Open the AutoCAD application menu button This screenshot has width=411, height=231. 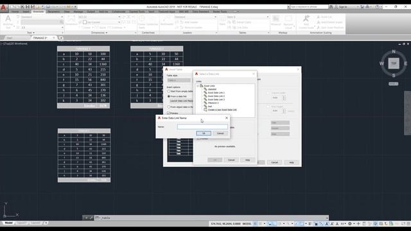(3, 7)
